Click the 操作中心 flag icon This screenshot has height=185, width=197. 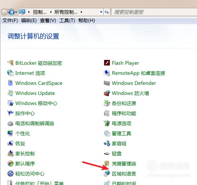[x=11, y=113]
